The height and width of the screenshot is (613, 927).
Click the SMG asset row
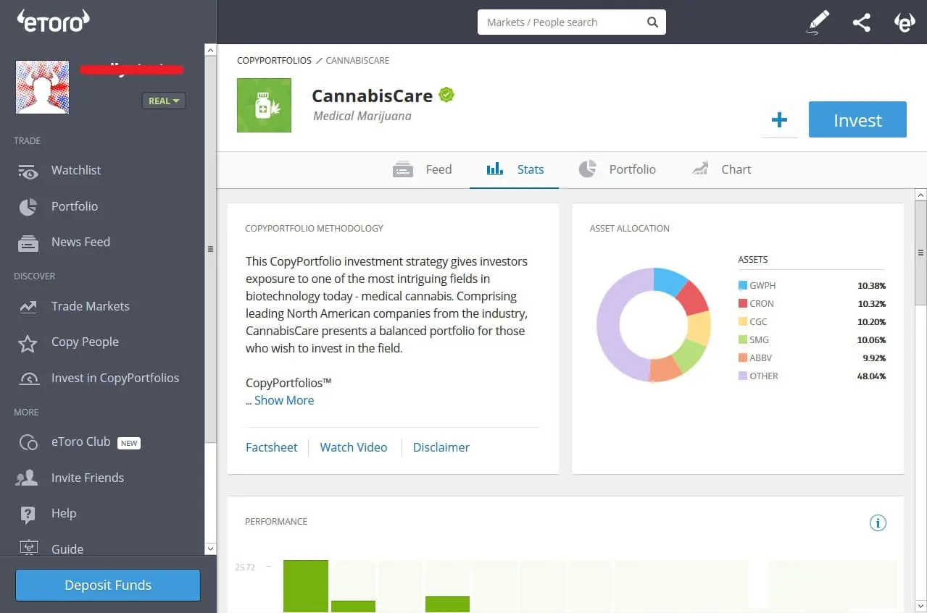pyautogui.click(x=812, y=340)
